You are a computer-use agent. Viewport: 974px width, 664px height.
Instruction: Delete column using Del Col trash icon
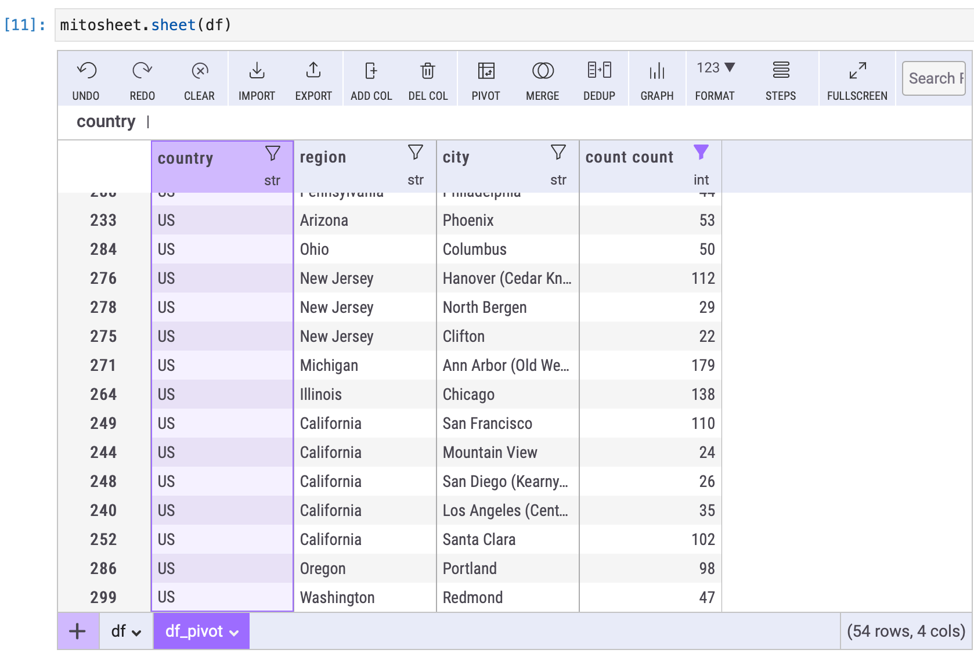tap(428, 71)
